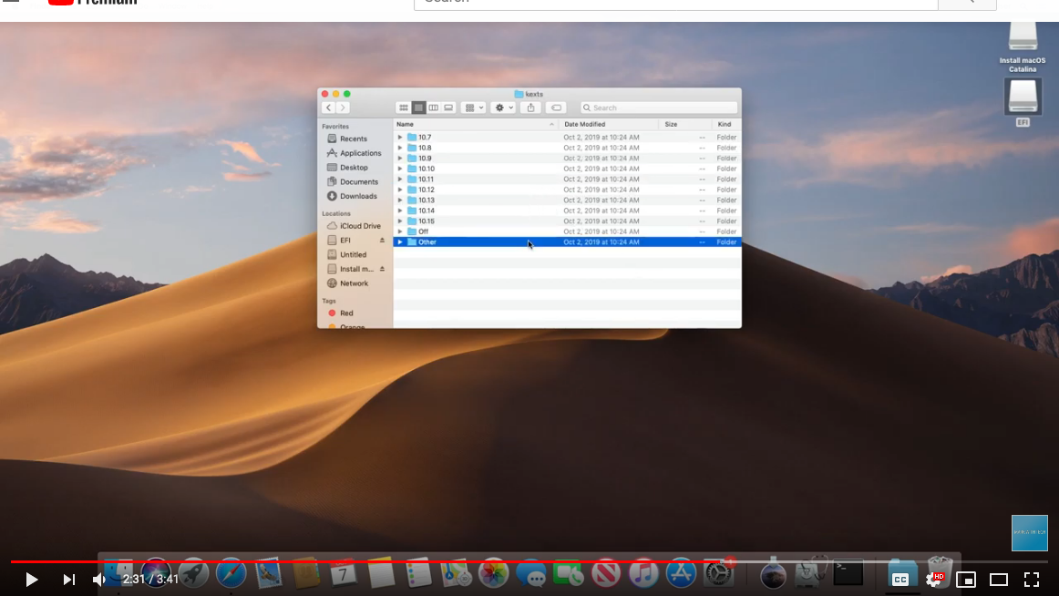The height and width of the screenshot is (596, 1059).
Task: Click the Share button in Finder toolbar
Action: coord(530,108)
